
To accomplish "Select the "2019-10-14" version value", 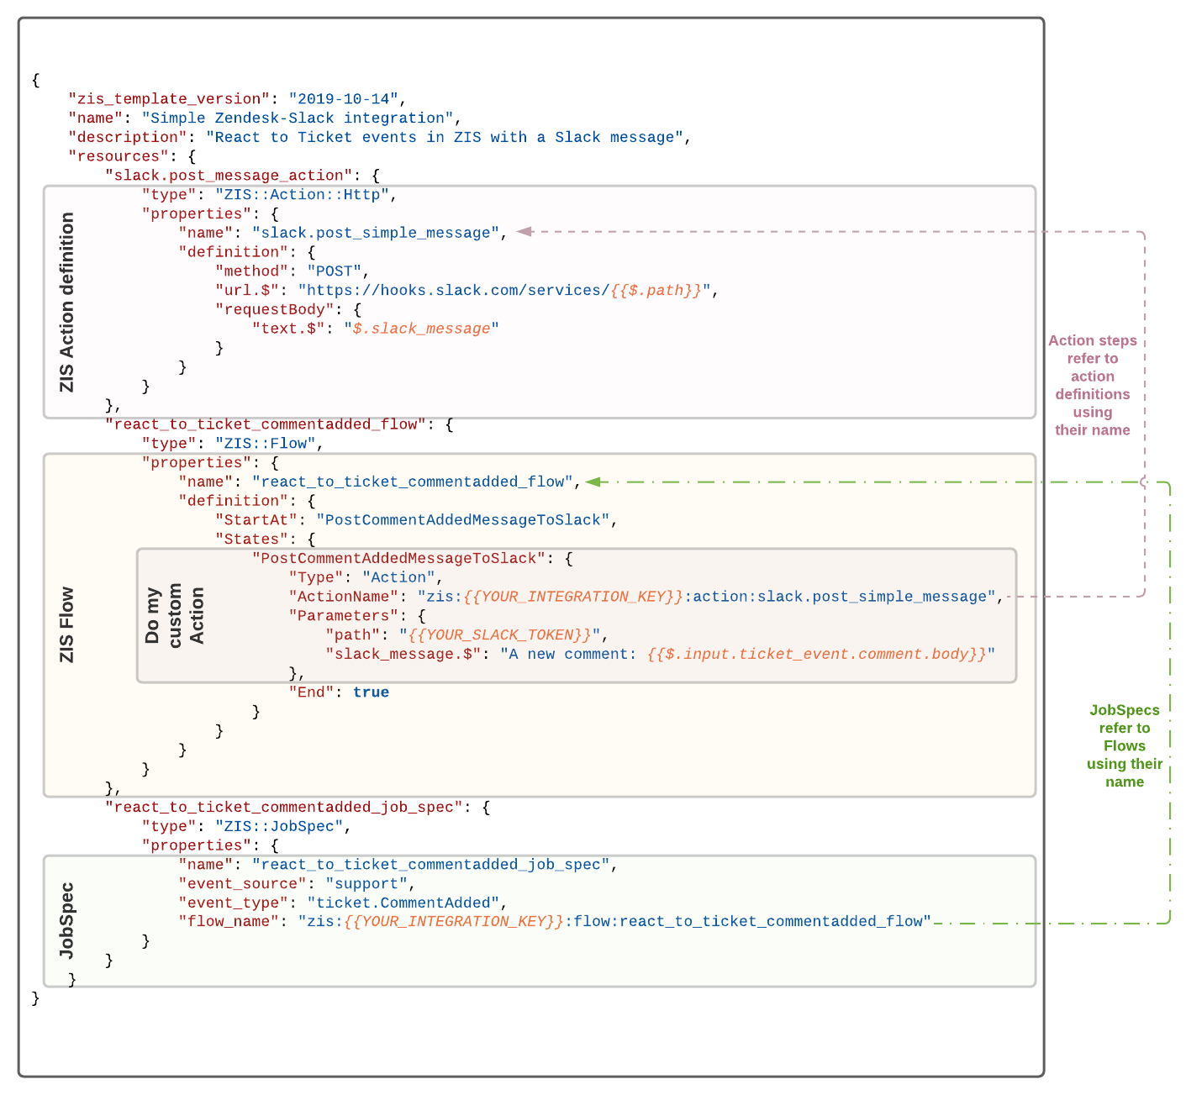I will pos(343,99).
